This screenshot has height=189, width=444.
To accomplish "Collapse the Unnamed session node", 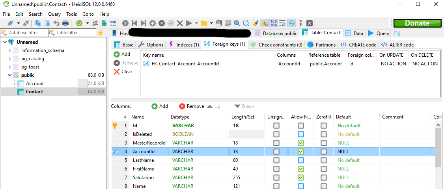I will (5, 42).
